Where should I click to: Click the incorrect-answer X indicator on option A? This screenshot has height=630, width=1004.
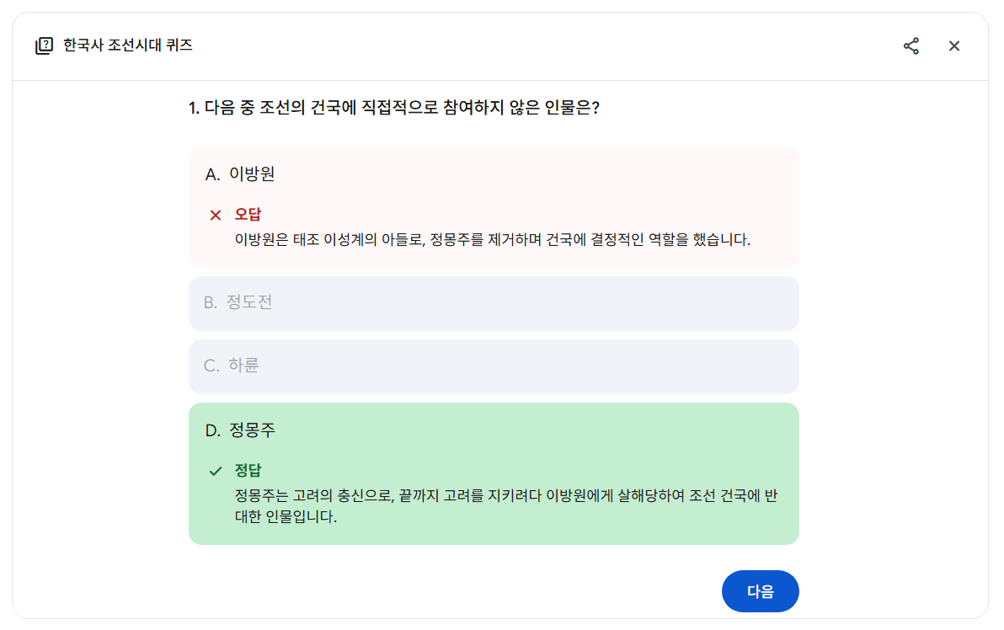point(217,214)
